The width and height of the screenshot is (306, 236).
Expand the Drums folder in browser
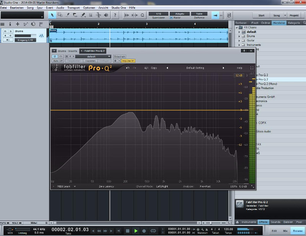[x=239, y=36]
